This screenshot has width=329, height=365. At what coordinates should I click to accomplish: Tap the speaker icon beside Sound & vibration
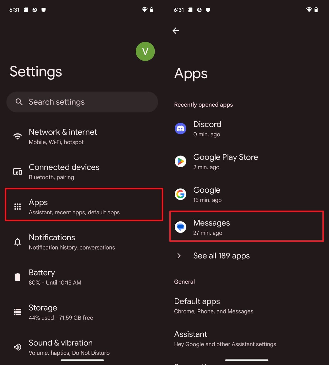[x=17, y=347]
